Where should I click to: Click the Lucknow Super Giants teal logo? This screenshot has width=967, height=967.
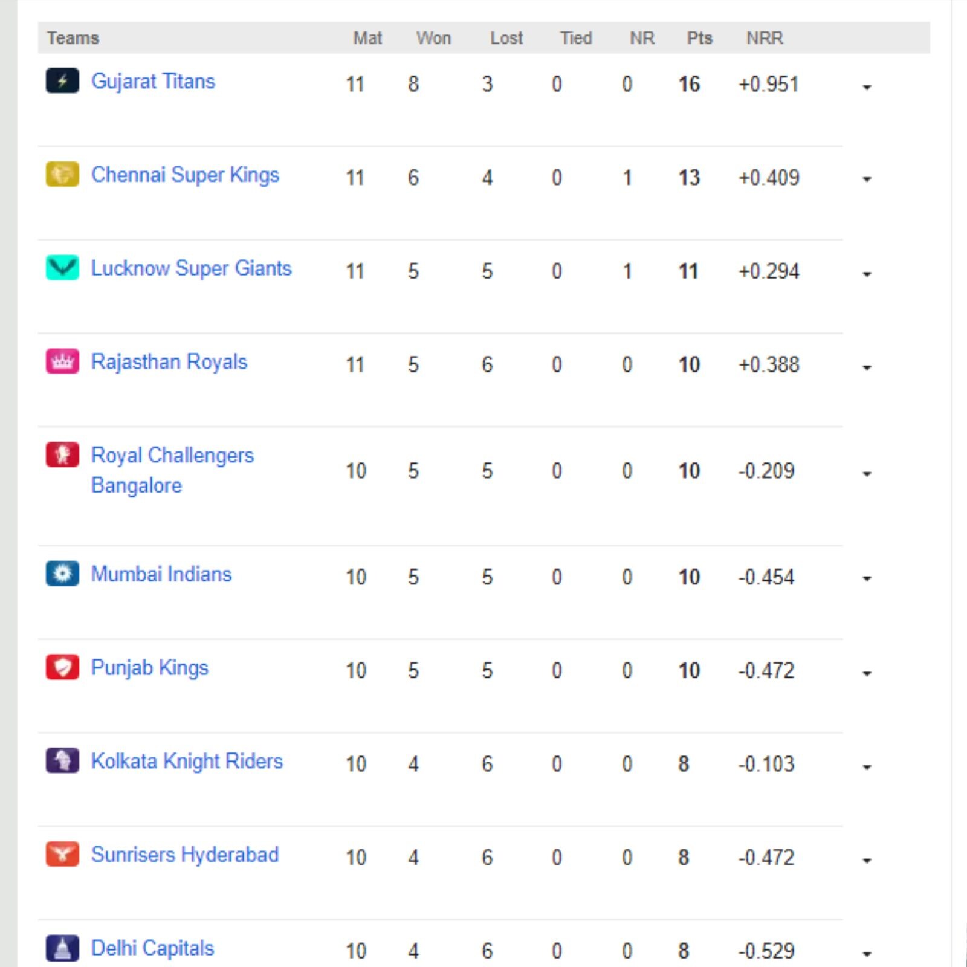(x=62, y=267)
